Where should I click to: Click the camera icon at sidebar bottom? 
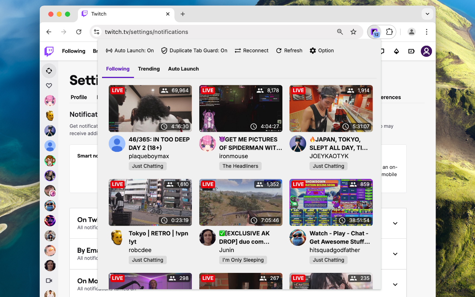(49, 281)
